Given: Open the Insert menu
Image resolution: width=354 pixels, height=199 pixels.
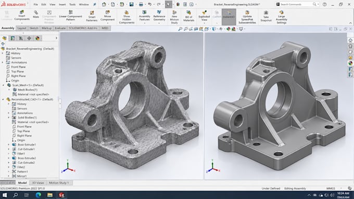Looking at the screenshot, I should (62, 4).
